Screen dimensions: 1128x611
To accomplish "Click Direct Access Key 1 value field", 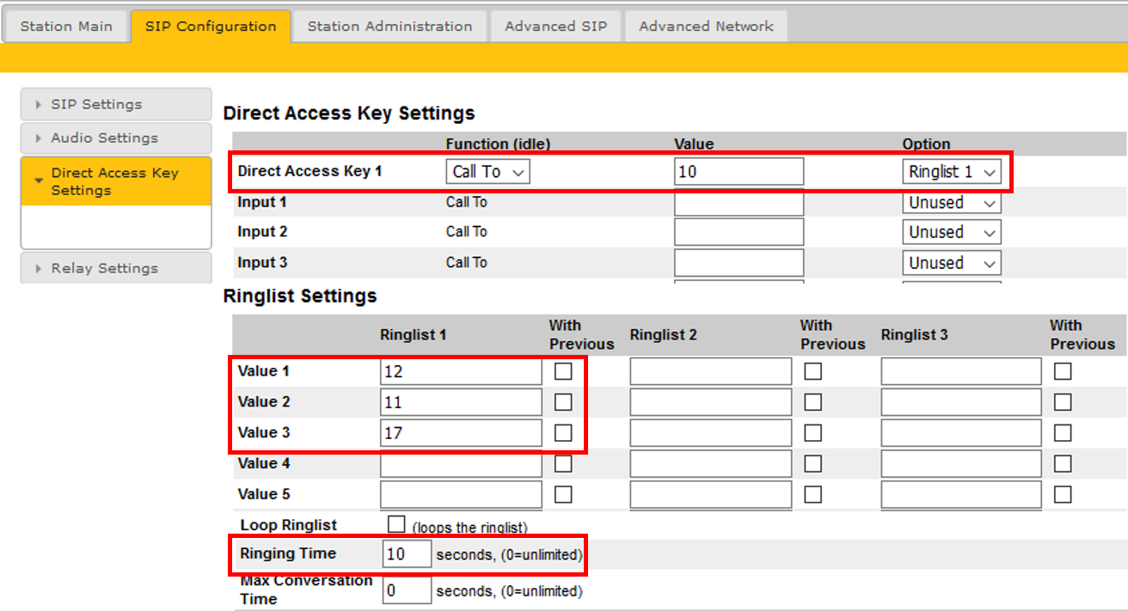I will click(x=739, y=172).
